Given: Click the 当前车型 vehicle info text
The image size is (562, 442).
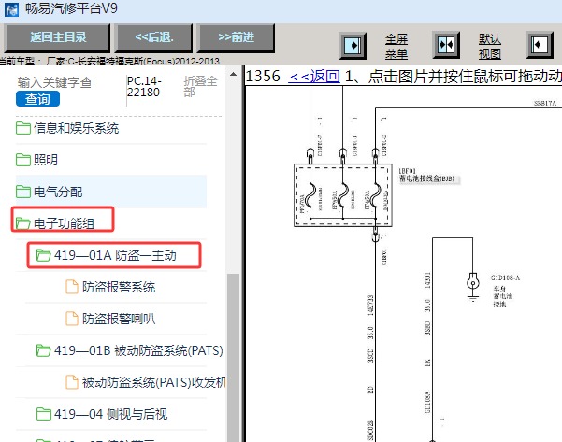Looking at the screenshot, I should [109, 62].
